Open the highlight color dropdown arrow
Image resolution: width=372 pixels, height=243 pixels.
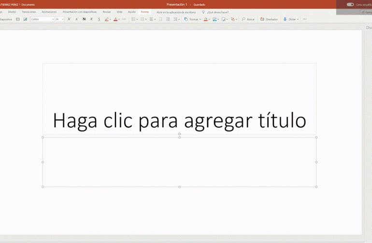point(110,19)
